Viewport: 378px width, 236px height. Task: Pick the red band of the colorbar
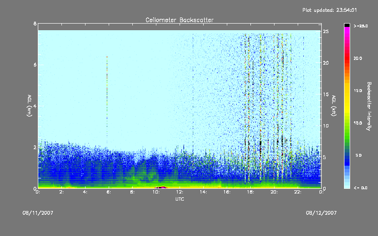click(347, 59)
